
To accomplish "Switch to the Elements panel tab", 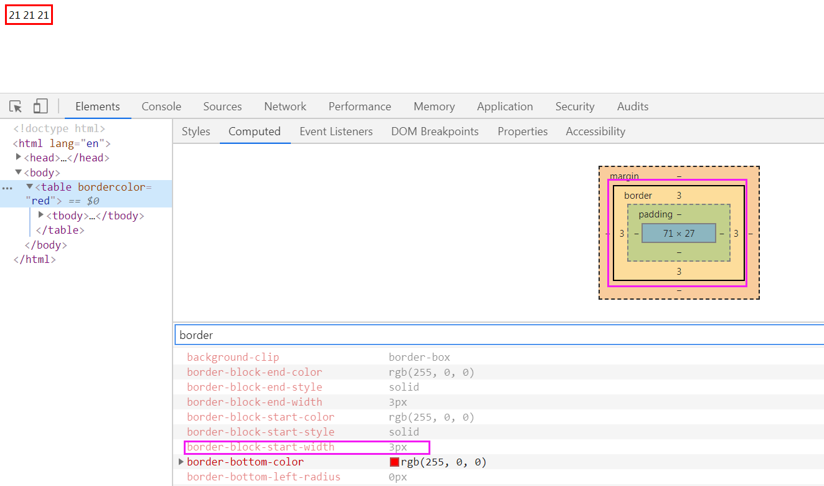I will (x=98, y=107).
